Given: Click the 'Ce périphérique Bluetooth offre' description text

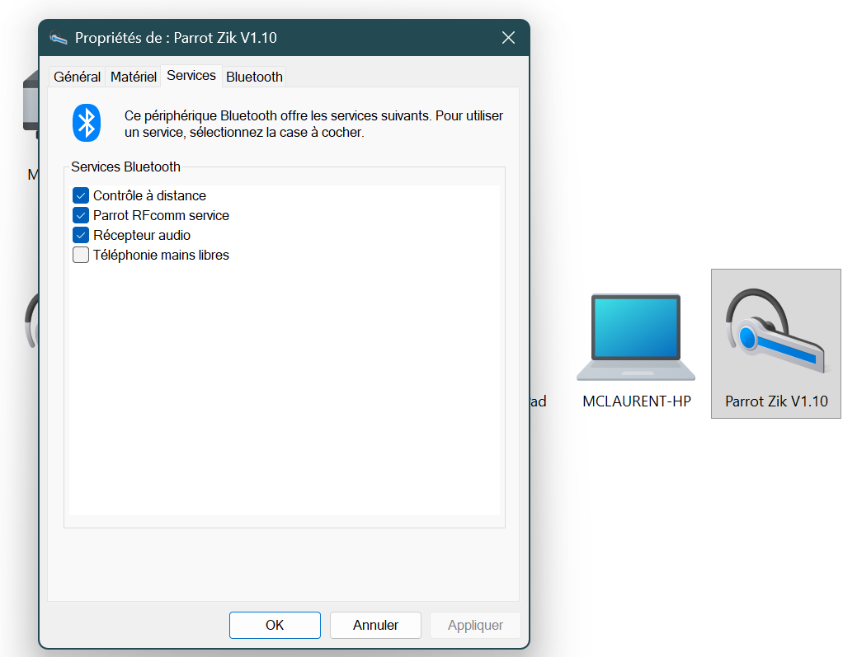Looking at the screenshot, I should [x=313, y=124].
